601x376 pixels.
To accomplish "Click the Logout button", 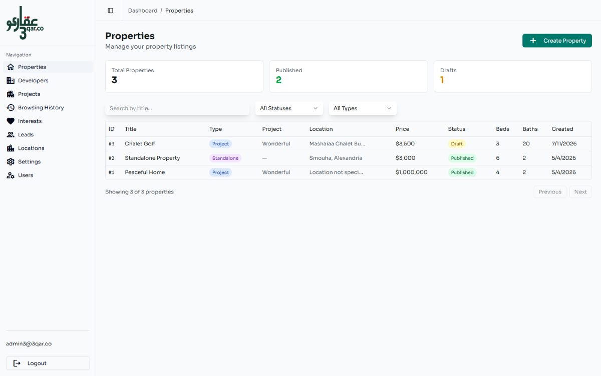I will pos(48,363).
